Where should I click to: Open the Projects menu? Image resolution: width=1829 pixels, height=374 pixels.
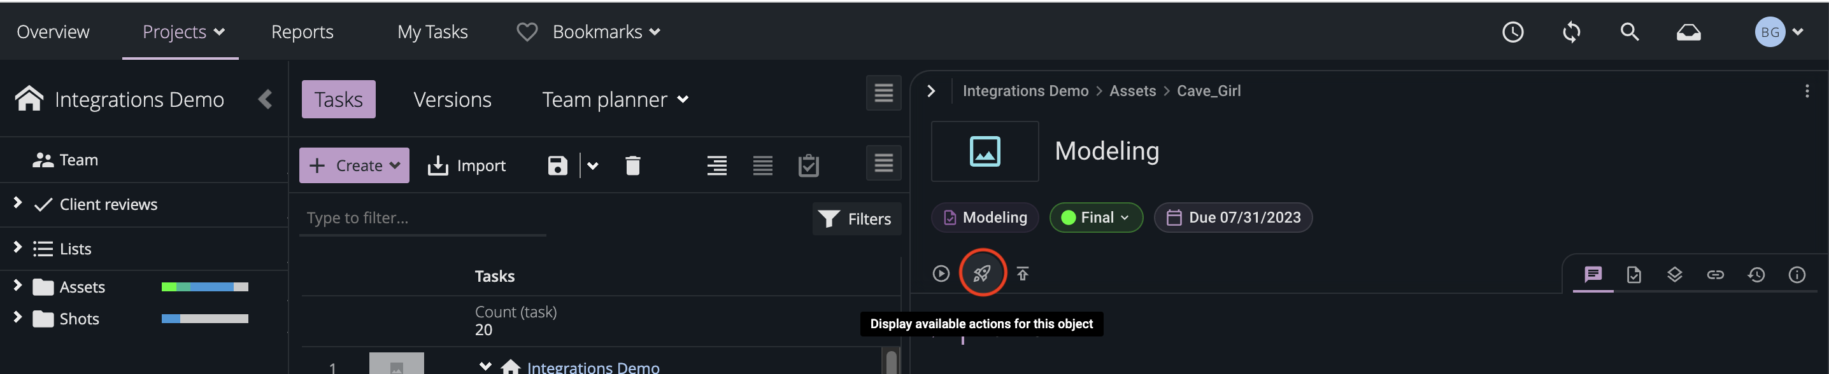click(180, 31)
